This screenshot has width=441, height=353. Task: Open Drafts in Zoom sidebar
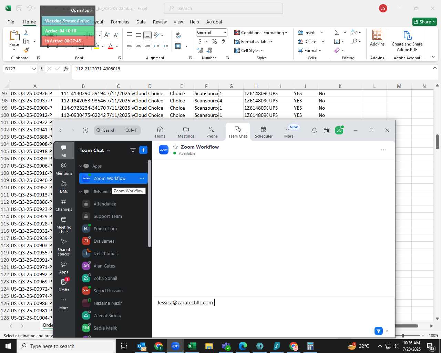(x=64, y=285)
